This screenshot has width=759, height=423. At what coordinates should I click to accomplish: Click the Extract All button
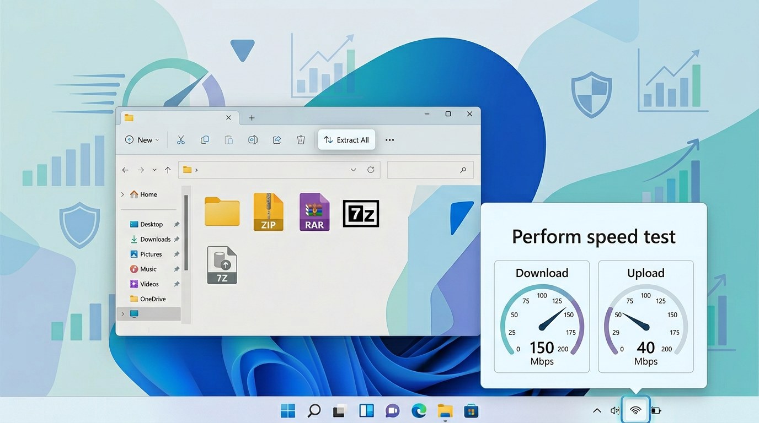click(x=346, y=140)
